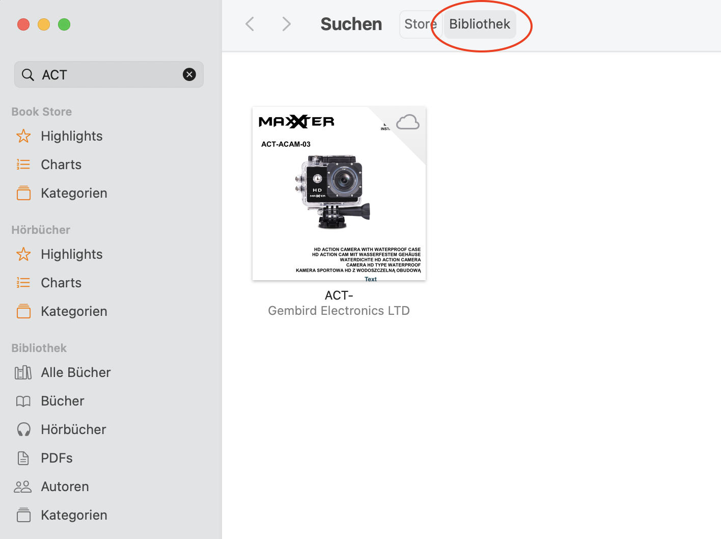Viewport: 721px width, 539px height.
Task: Click the Autoren people icon
Action: coord(23,487)
